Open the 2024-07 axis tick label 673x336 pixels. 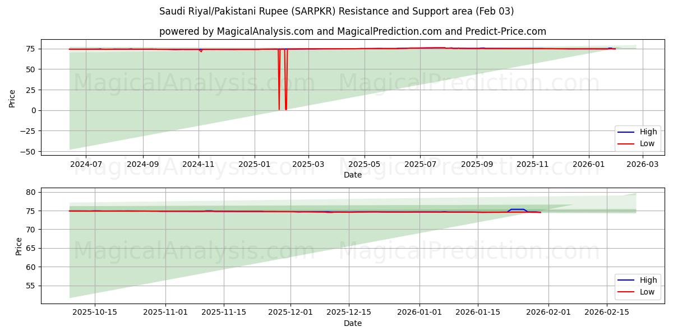pyautogui.click(x=87, y=162)
